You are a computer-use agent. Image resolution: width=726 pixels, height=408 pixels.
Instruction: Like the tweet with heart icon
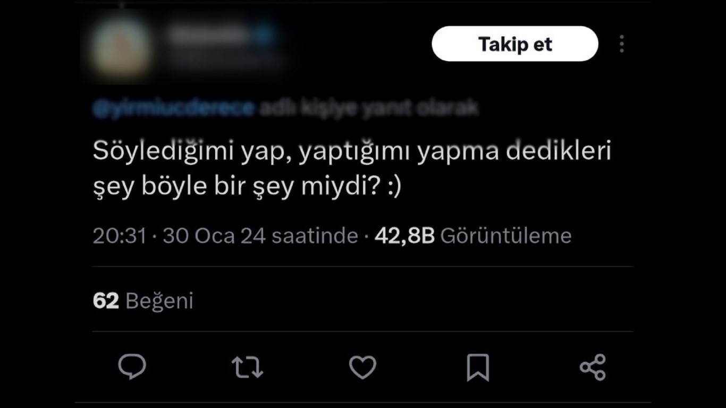pyautogui.click(x=364, y=365)
